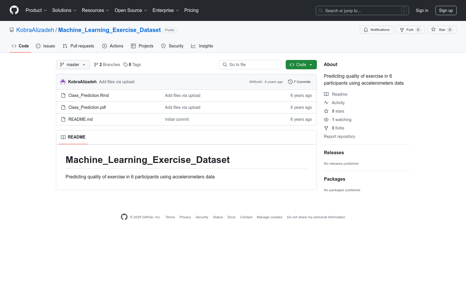This screenshot has width=466, height=291.
Task: Open the Packages section heading
Action: coord(334,179)
